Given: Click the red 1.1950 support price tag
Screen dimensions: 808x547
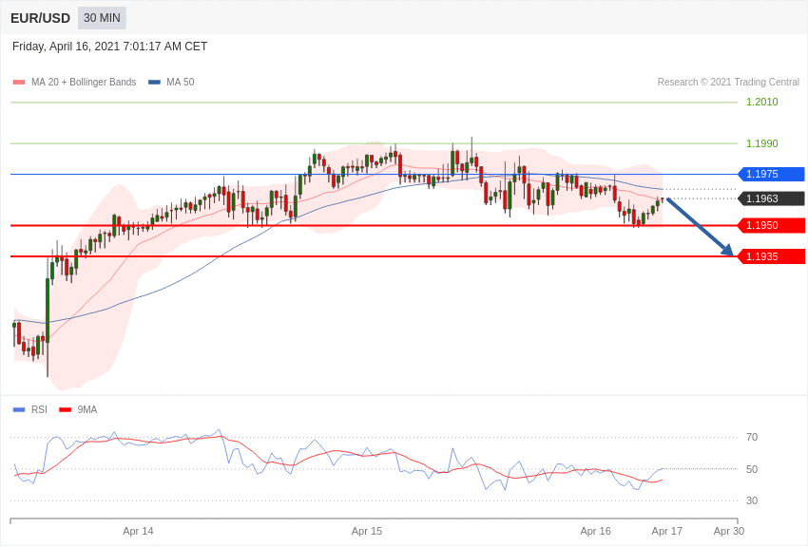Looking at the screenshot, I should click(x=771, y=225).
